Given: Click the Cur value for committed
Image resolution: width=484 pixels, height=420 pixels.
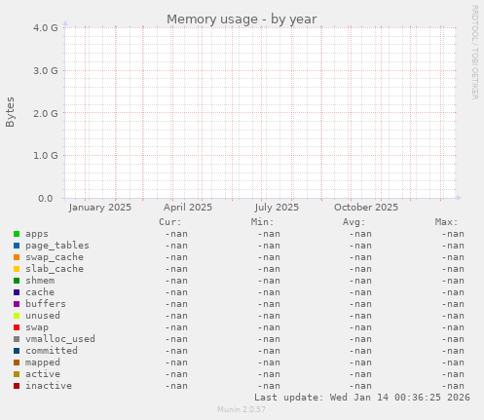Looking at the screenshot, I should click(x=176, y=351).
